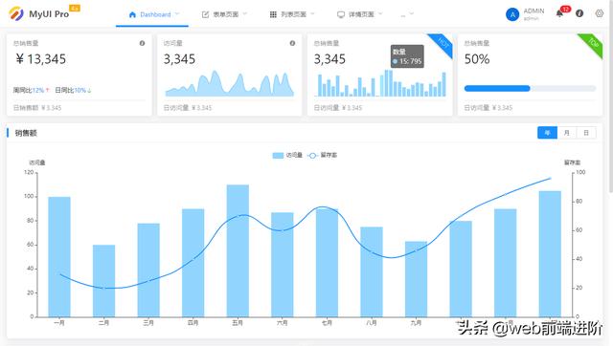Open the detail pages menu item
This screenshot has width=613, height=346.
[360, 14]
